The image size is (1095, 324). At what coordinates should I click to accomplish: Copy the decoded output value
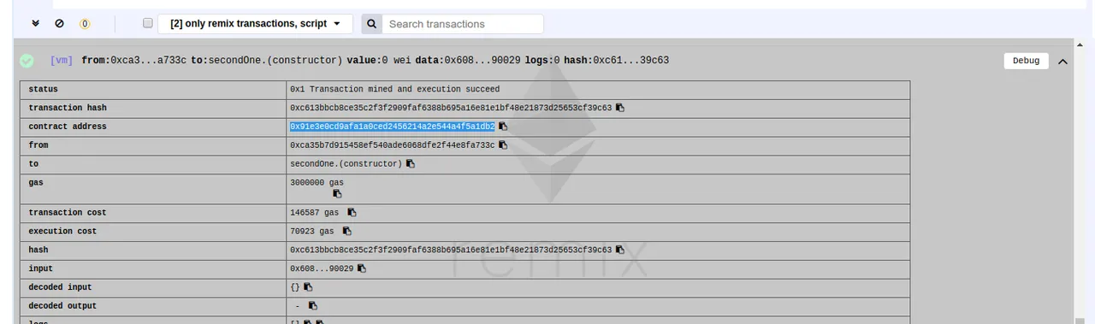[x=313, y=306]
